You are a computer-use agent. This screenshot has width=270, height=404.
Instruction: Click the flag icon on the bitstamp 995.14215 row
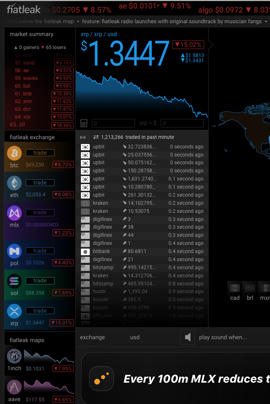85,268
